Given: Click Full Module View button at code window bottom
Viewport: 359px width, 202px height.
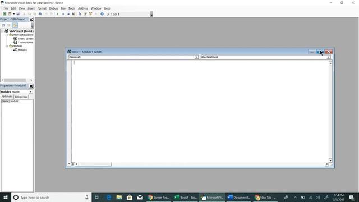Looking at the screenshot, I should pyautogui.click(x=73, y=164).
